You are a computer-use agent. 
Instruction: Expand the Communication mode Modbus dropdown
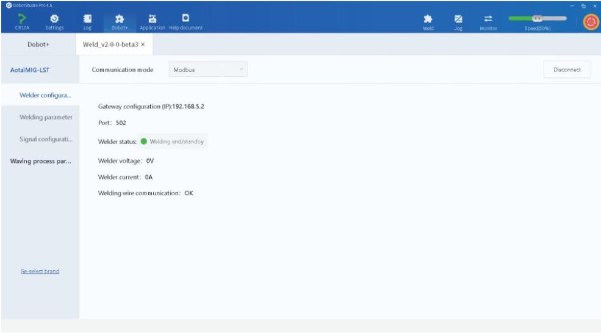click(208, 70)
